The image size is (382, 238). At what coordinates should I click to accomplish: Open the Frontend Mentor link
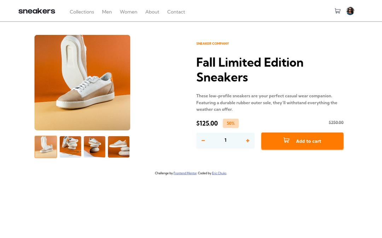(x=185, y=173)
